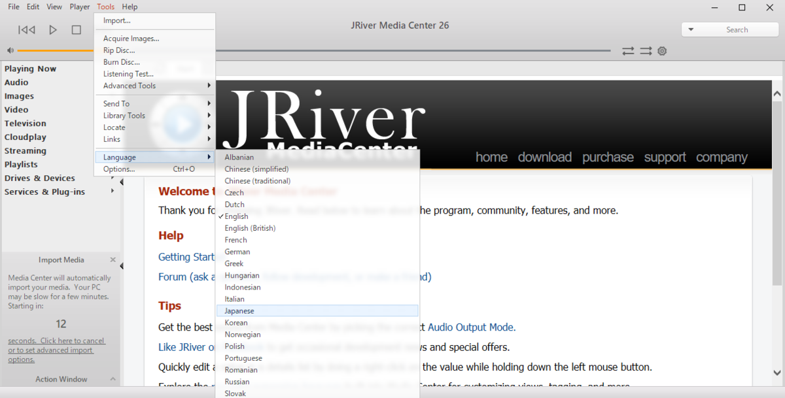Click the cancel import link
This screenshot has height=398, width=785.
pyautogui.click(x=56, y=350)
